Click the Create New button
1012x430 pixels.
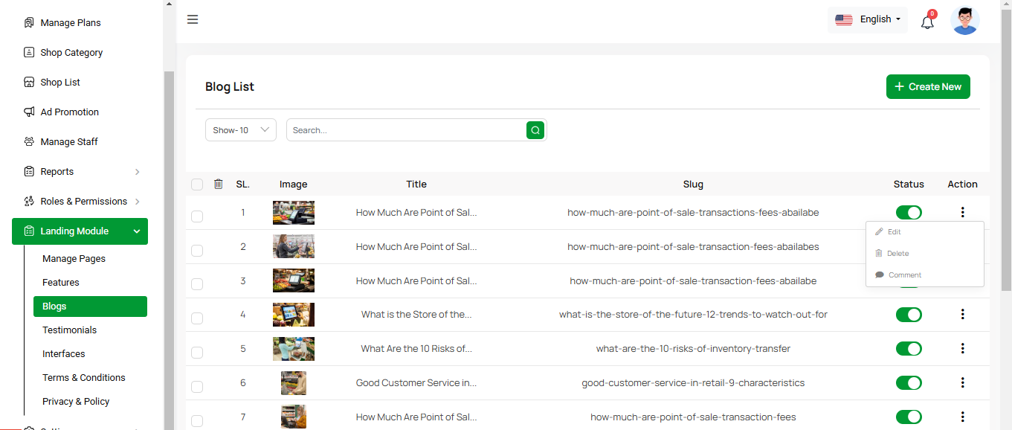[927, 87]
